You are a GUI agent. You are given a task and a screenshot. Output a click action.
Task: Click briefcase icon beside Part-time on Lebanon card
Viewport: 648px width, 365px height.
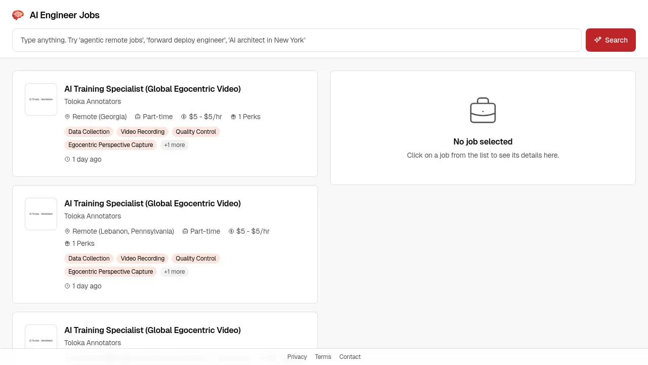185,231
